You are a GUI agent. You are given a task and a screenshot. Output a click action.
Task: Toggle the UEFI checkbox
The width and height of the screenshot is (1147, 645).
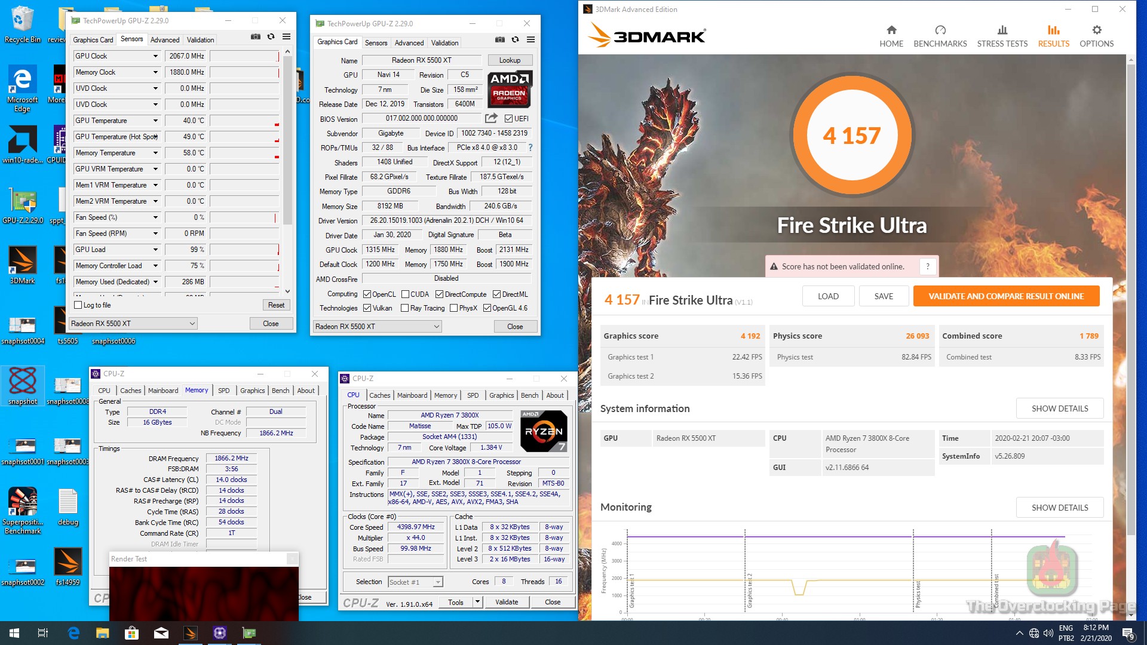[508, 119]
